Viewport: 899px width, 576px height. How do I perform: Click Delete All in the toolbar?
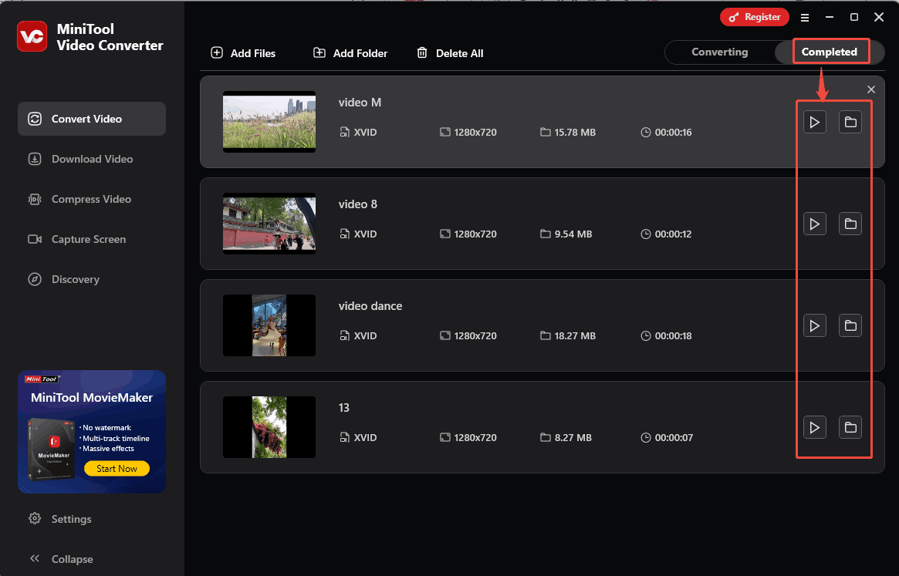click(450, 53)
